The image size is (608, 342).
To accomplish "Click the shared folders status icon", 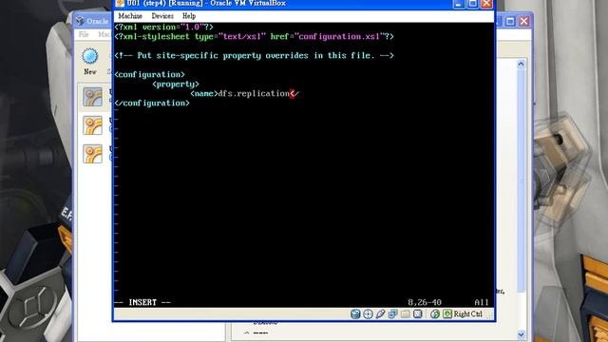I will 406,313.
